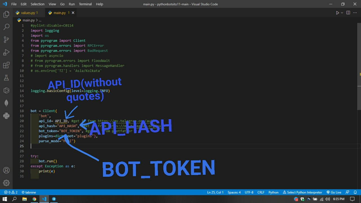Open the Python view in activity bar
This screenshot has width=361, height=203.
tap(6, 115)
